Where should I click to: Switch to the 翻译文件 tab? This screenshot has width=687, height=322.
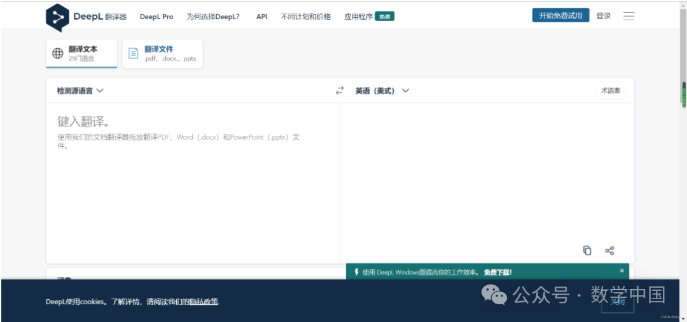(163, 53)
